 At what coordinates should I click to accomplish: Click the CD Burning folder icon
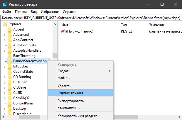coord(9,77)
